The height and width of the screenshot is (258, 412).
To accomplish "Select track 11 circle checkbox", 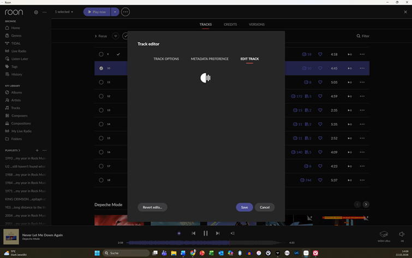I will (101, 82).
